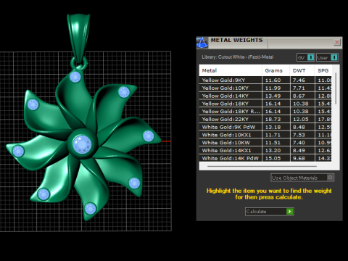Click the vertical scrollbar of metals table
Viewport: 348px width, 261px height.
336,88
